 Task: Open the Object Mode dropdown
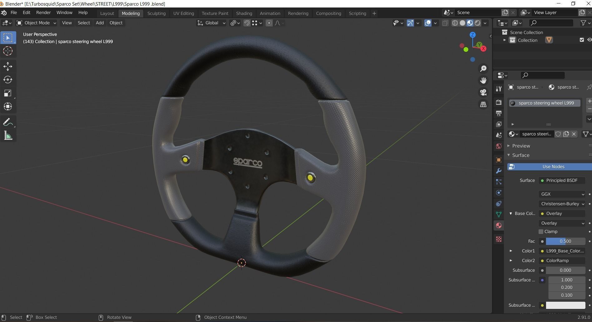pyautogui.click(x=36, y=23)
